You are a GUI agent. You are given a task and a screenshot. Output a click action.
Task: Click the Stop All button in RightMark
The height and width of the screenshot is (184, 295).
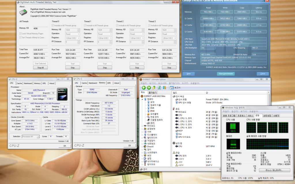coord(40,68)
